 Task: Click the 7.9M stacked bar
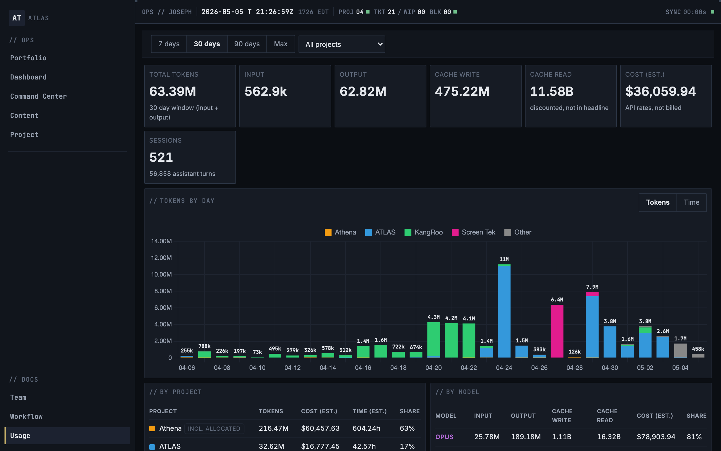click(592, 325)
